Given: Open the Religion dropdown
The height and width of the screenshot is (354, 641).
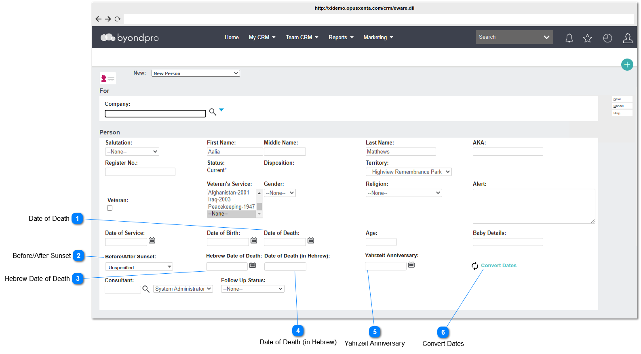Looking at the screenshot, I should [x=404, y=193].
